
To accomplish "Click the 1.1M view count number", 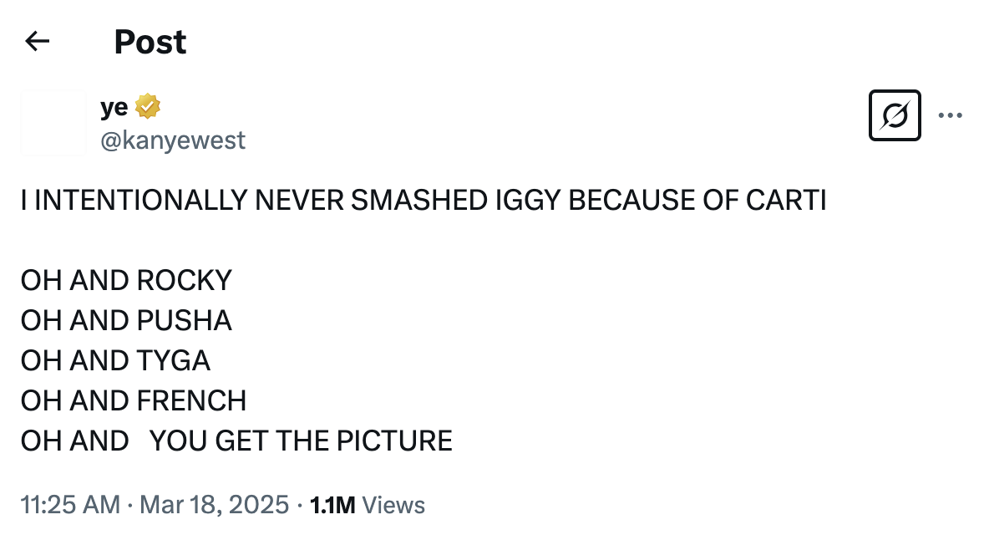I will coord(332,505).
